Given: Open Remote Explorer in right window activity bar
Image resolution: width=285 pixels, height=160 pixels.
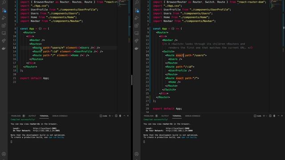Looking at the screenshot, I should pyautogui.click(x=137, y=33).
